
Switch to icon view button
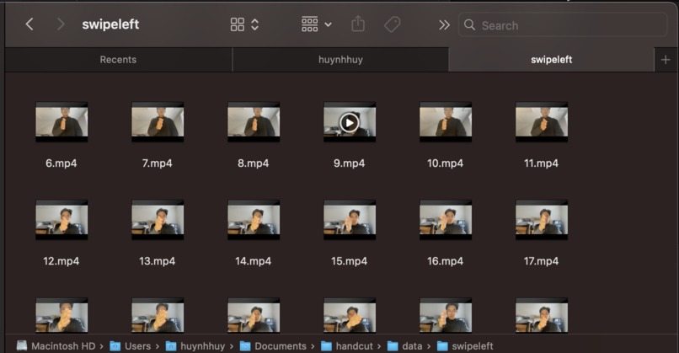coord(238,24)
